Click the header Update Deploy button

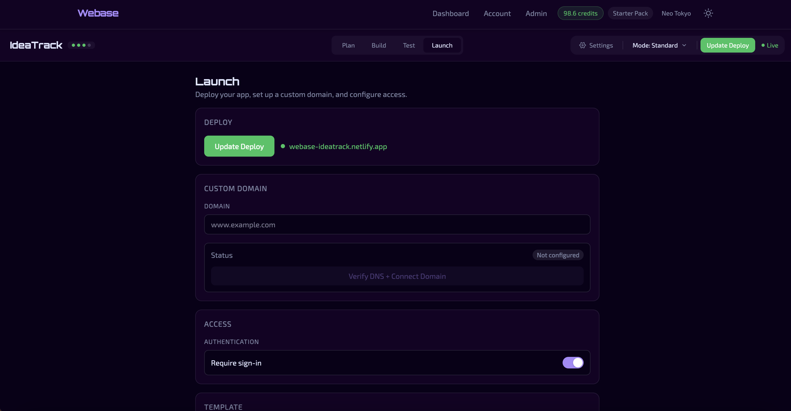click(x=727, y=45)
